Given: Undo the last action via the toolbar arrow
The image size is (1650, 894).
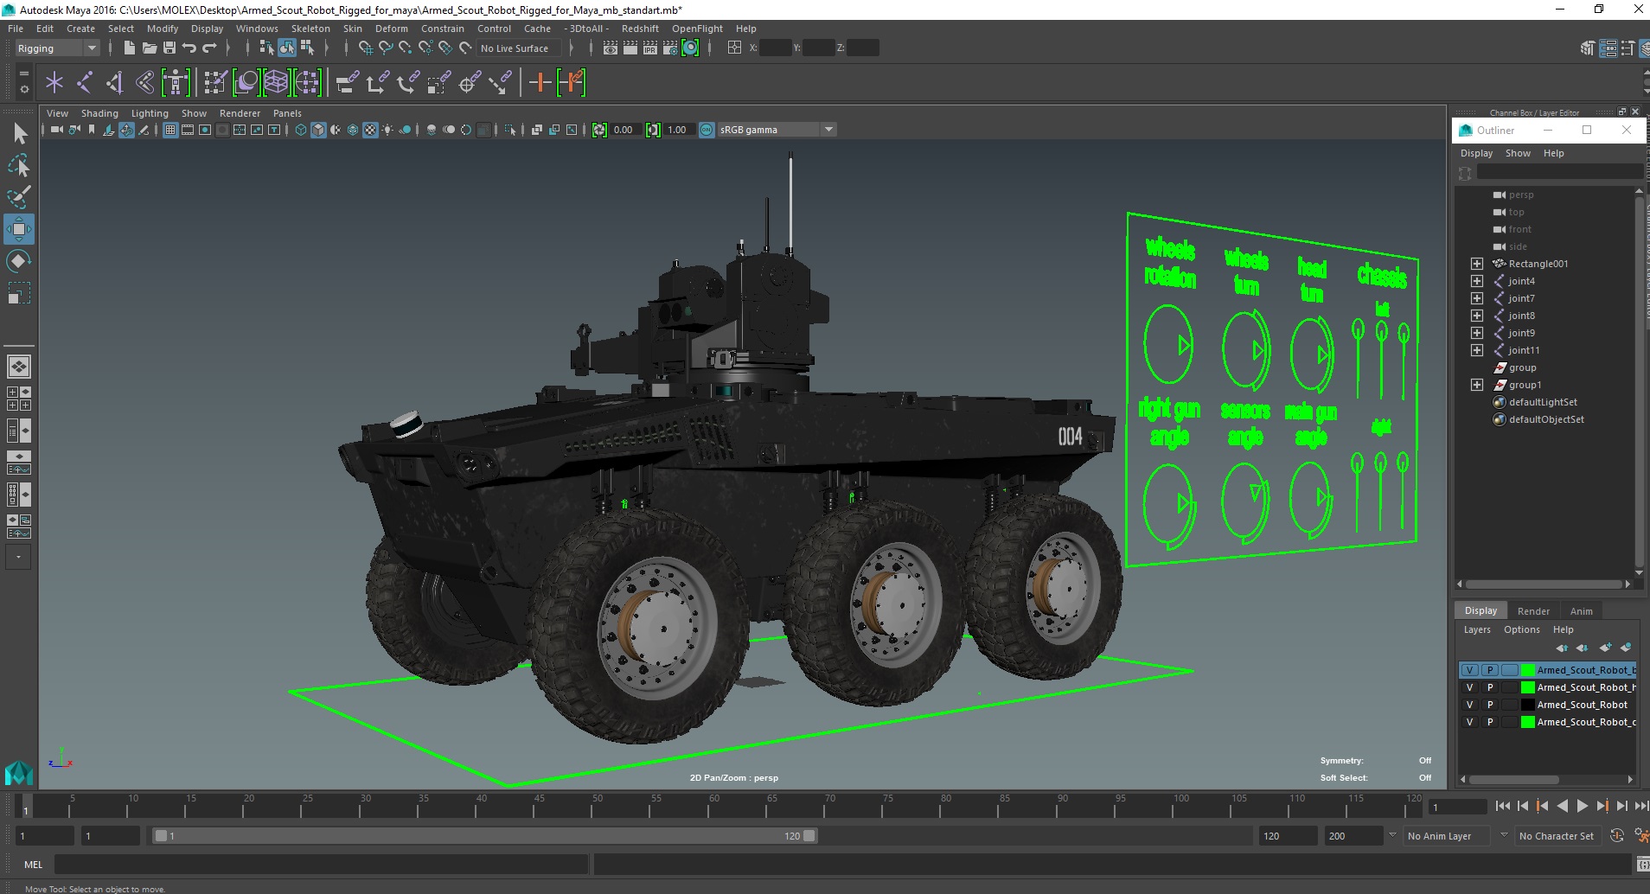Looking at the screenshot, I should pyautogui.click(x=189, y=48).
